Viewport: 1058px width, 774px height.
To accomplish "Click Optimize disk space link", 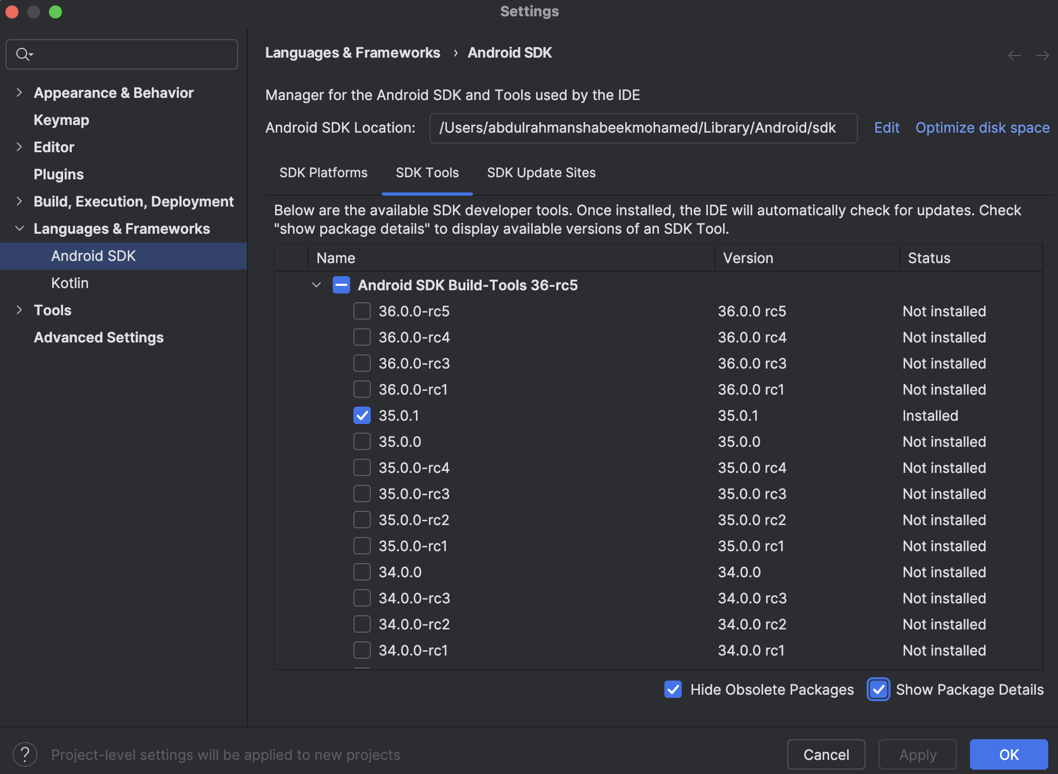I will tap(982, 128).
